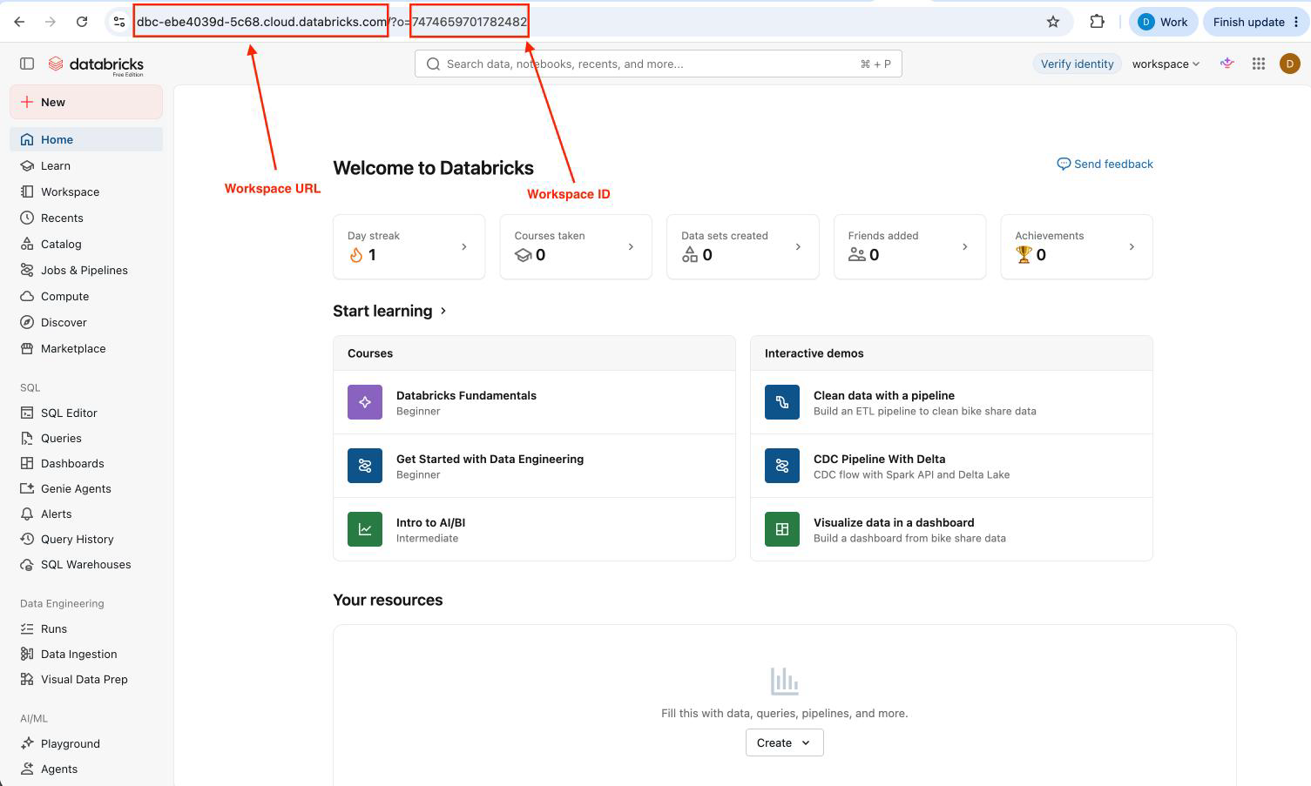Open CDC Pipeline With Delta icon
This screenshot has height=786, width=1311.
click(x=782, y=466)
